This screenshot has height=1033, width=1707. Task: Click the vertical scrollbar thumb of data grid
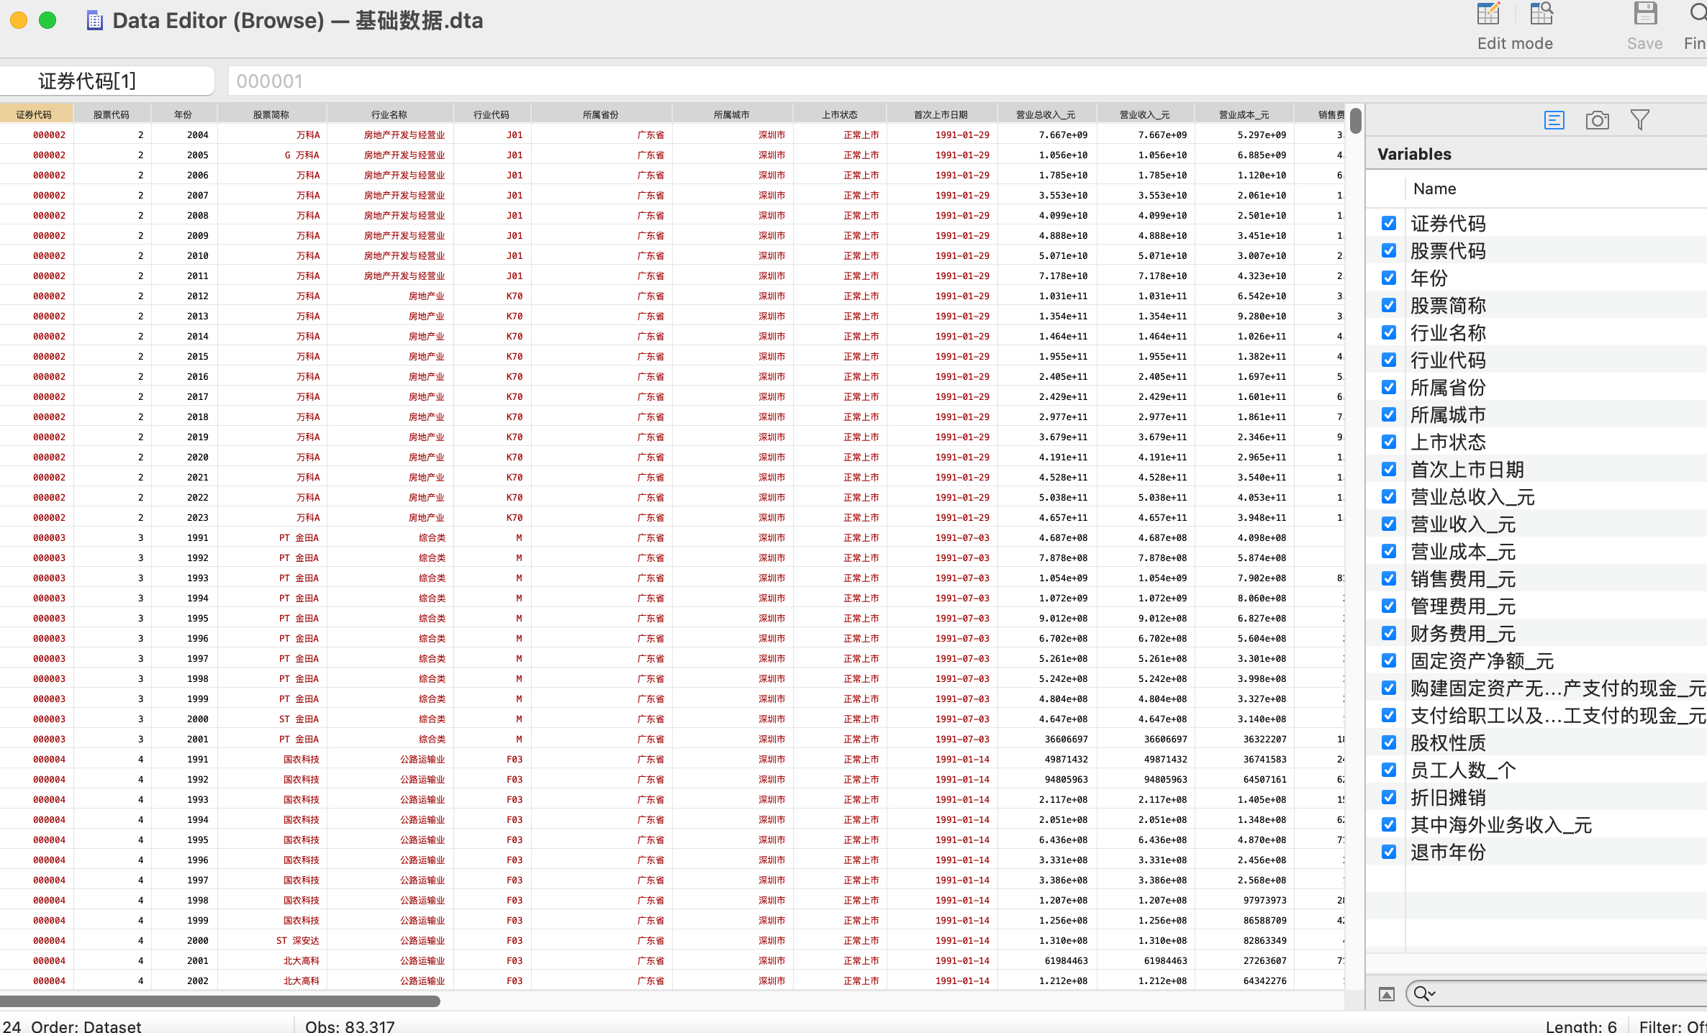tap(1355, 121)
